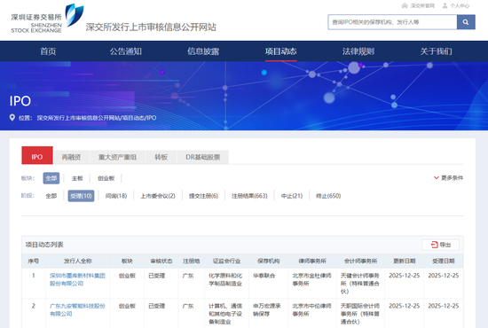
Task: Open 深圳市墨库新材料集团股份有限公司 issuer link
Action: point(77,279)
